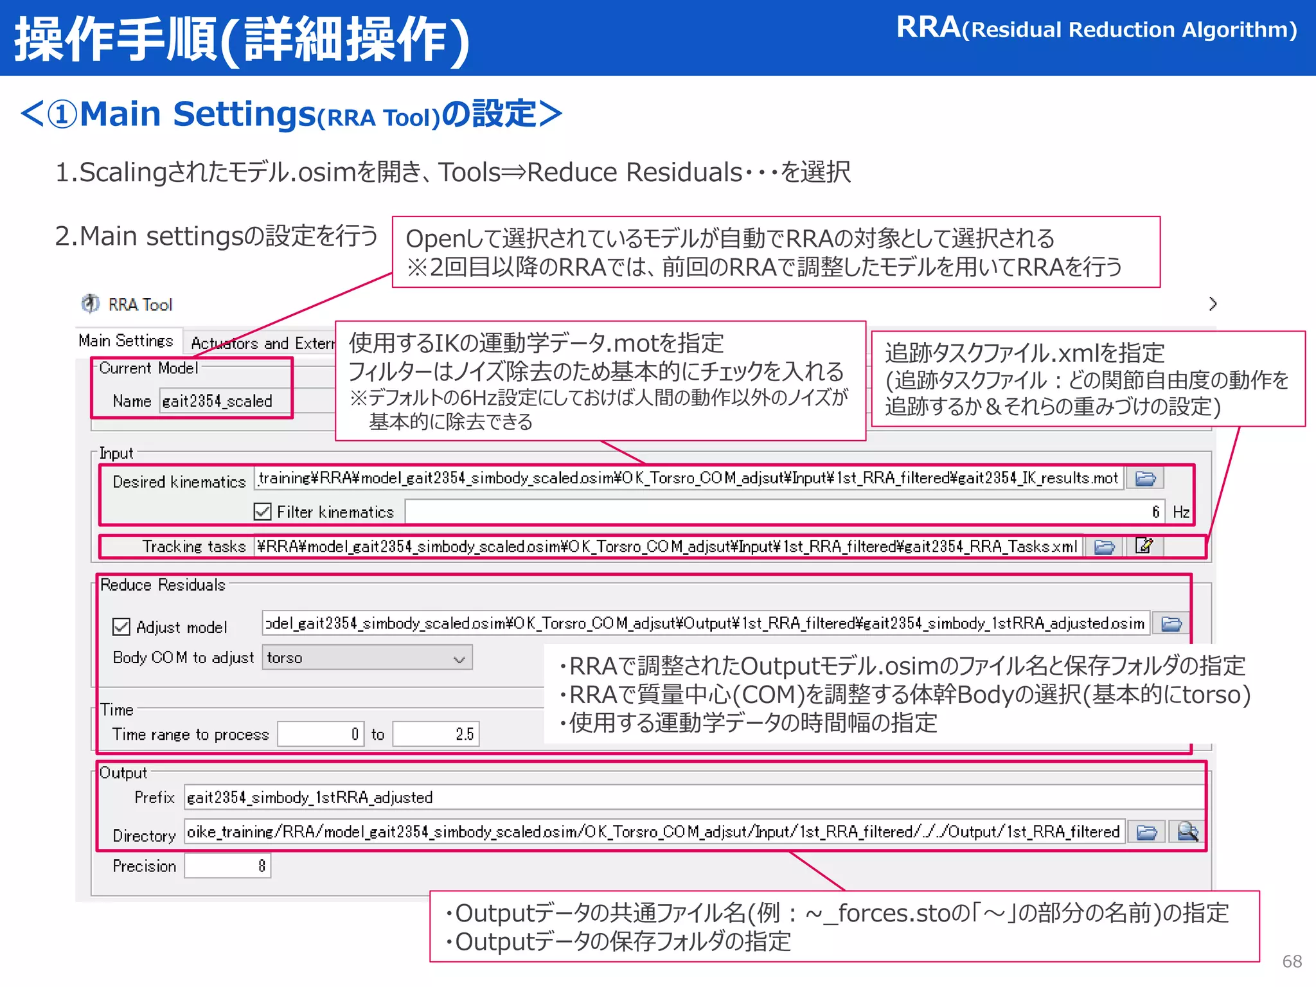Viewport: 1316px width, 987px height.
Task: Click the Current Model group label
Action: pos(148,368)
